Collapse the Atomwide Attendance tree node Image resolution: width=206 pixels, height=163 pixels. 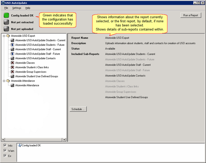pos(4,81)
